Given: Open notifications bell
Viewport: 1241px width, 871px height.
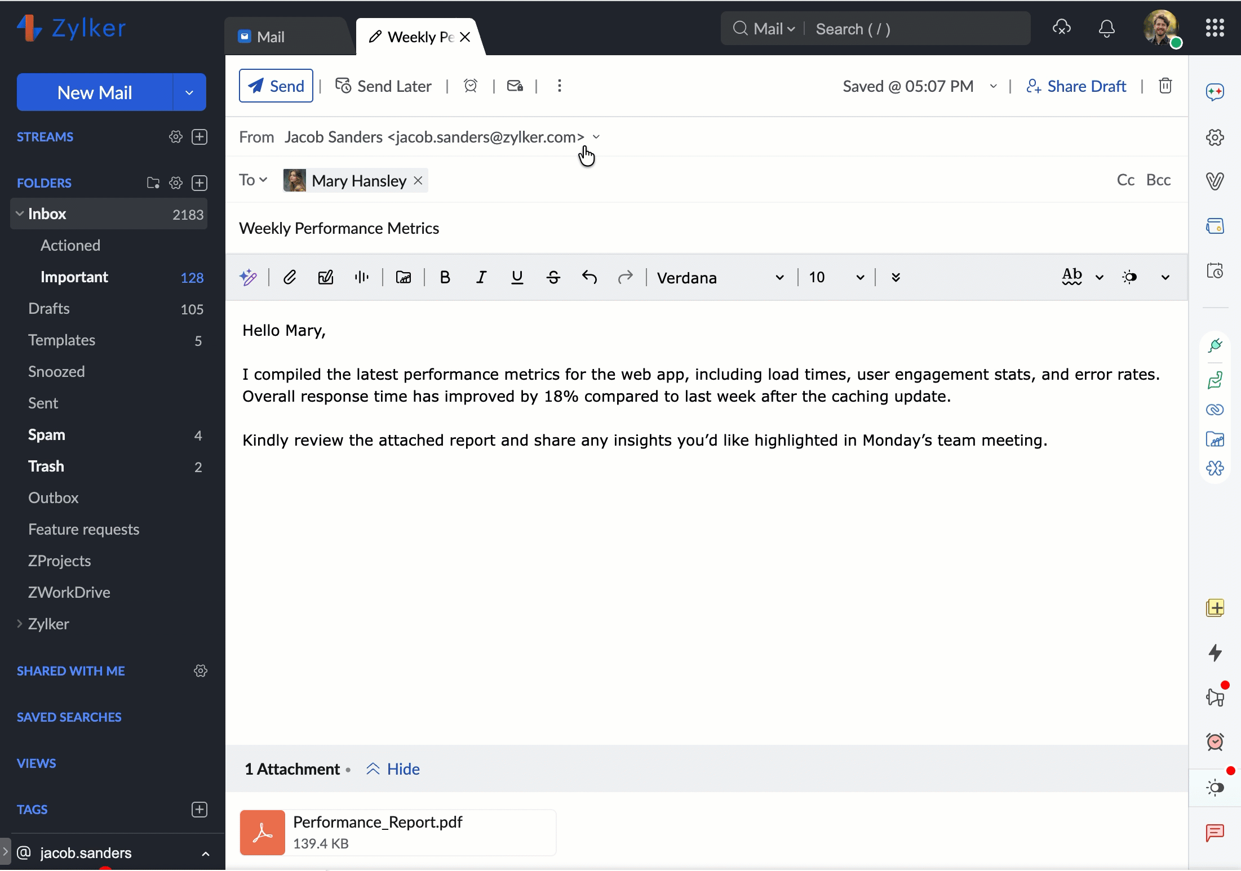Looking at the screenshot, I should coord(1107,28).
